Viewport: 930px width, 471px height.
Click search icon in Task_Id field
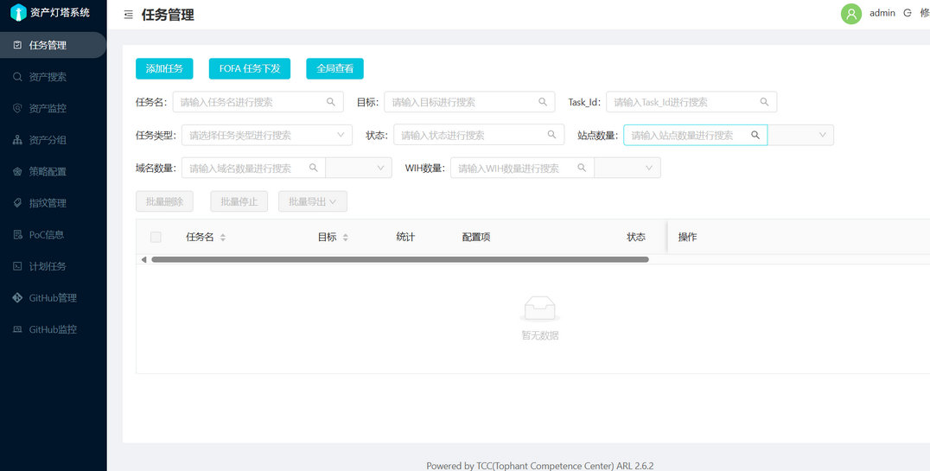765,101
